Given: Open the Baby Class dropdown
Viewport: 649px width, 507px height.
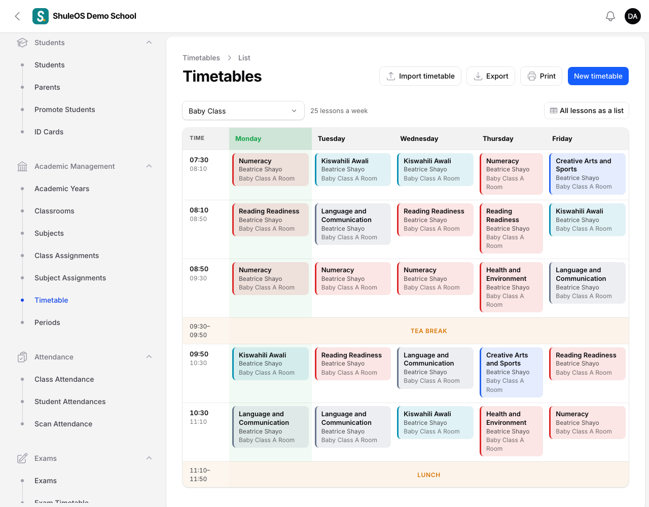Looking at the screenshot, I should pyautogui.click(x=243, y=111).
